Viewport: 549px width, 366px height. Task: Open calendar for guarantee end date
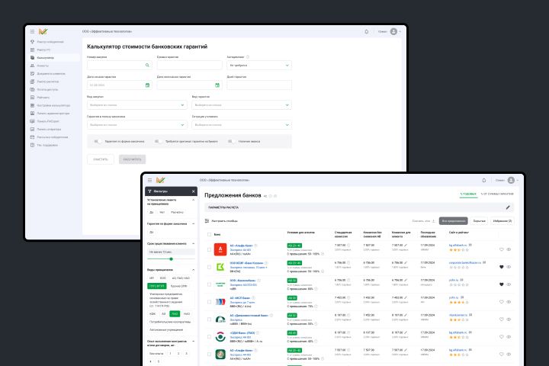[217, 85]
